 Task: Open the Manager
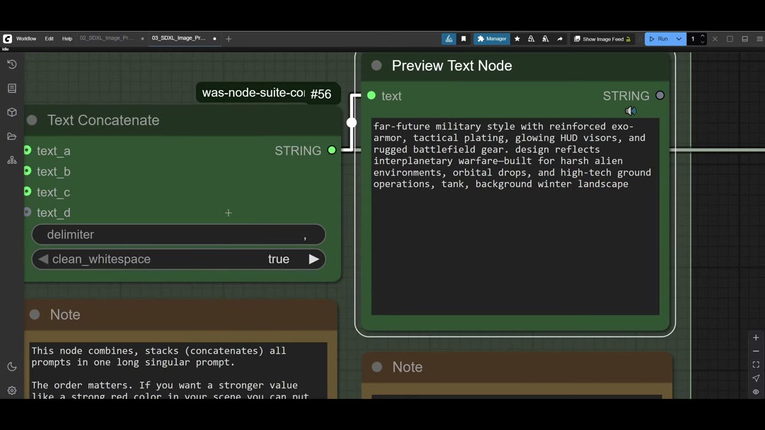(x=492, y=39)
